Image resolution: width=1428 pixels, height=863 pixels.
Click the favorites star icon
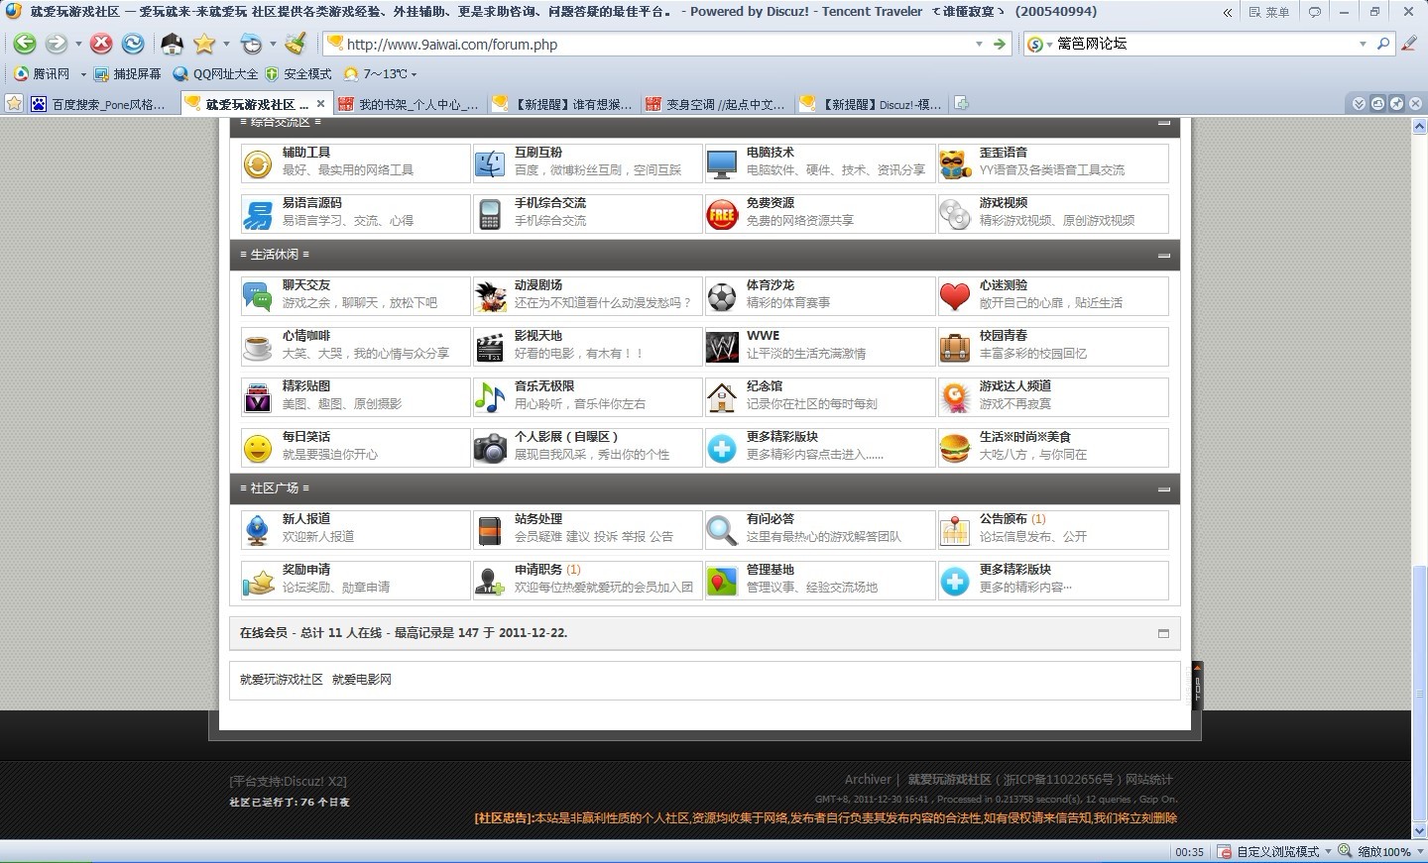tap(204, 44)
